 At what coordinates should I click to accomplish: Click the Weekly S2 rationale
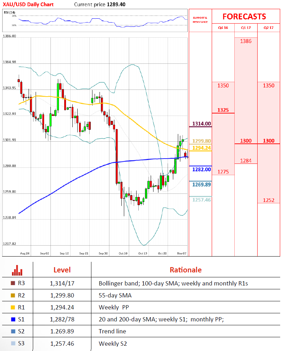tap(113, 344)
